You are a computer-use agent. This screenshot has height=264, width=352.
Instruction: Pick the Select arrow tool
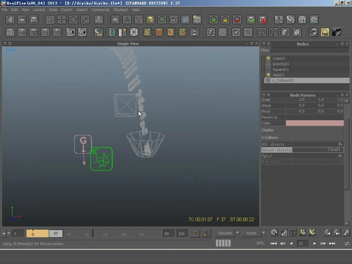tap(50, 20)
